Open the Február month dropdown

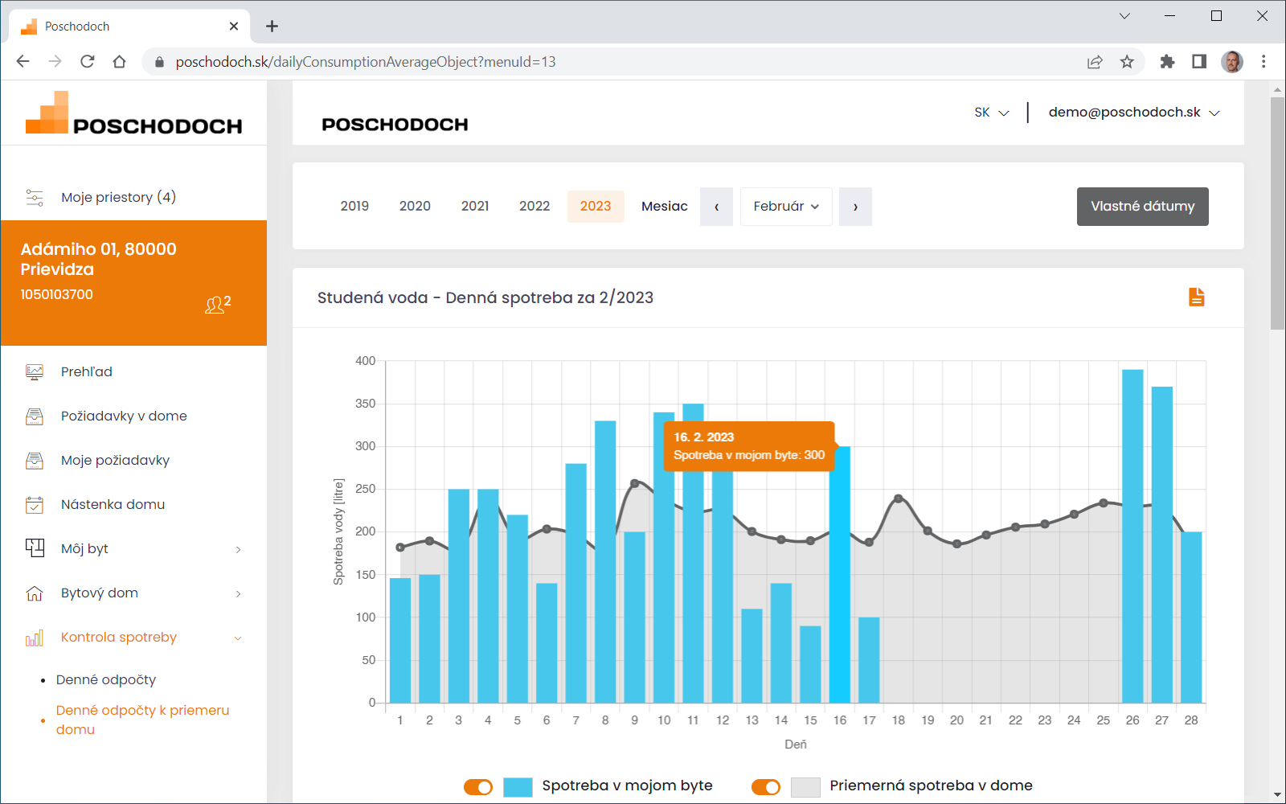pos(786,207)
